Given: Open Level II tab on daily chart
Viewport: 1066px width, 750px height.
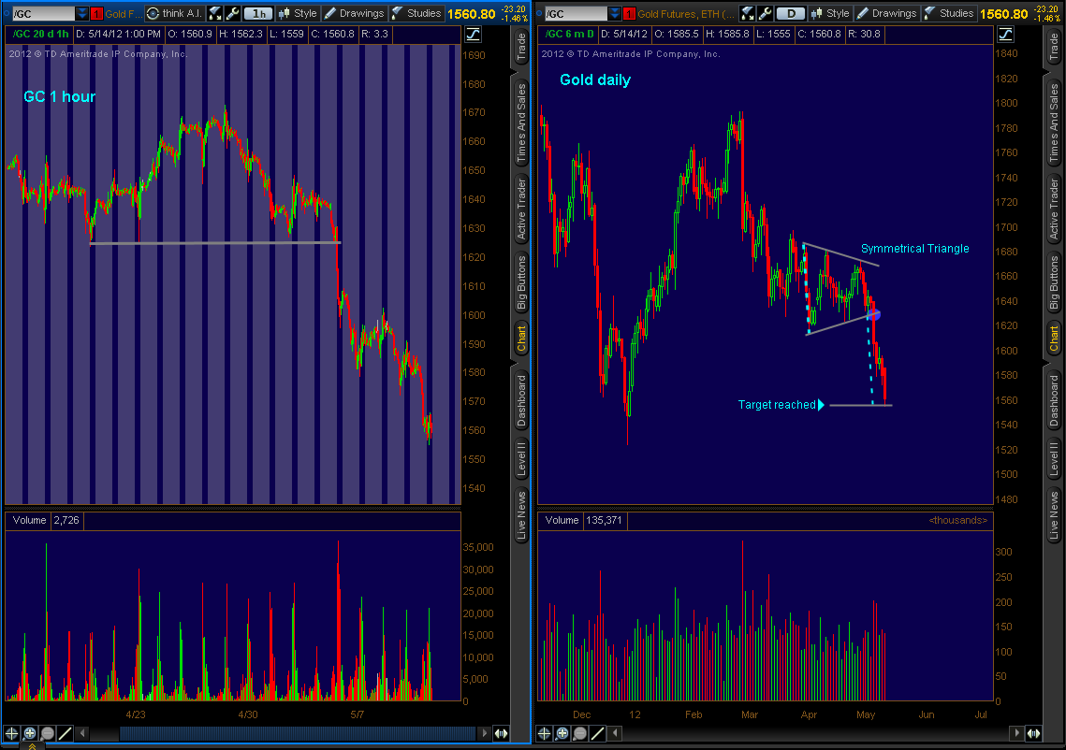Looking at the screenshot, I should click(x=1054, y=458).
